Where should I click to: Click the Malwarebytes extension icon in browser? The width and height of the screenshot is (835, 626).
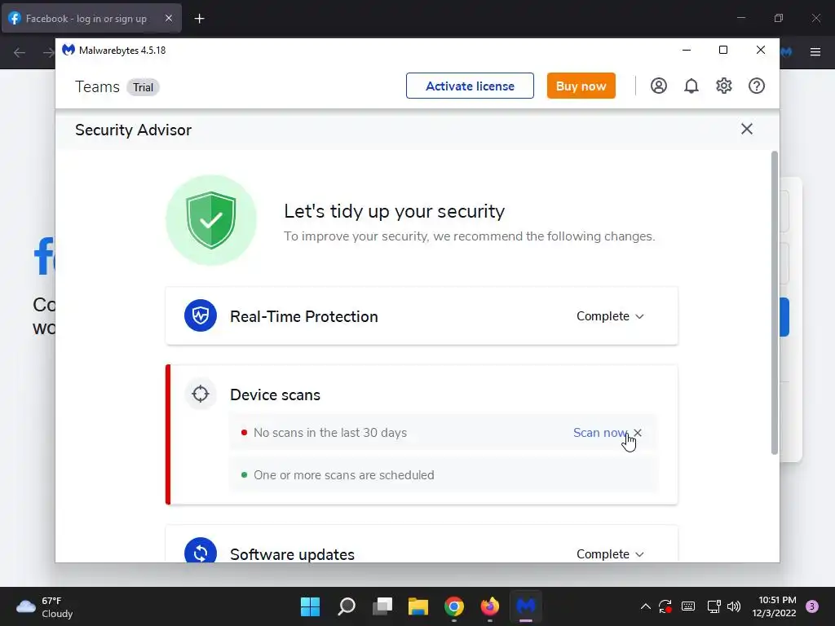787,52
